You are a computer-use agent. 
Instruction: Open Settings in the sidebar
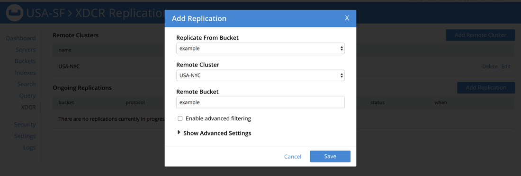tap(25, 136)
